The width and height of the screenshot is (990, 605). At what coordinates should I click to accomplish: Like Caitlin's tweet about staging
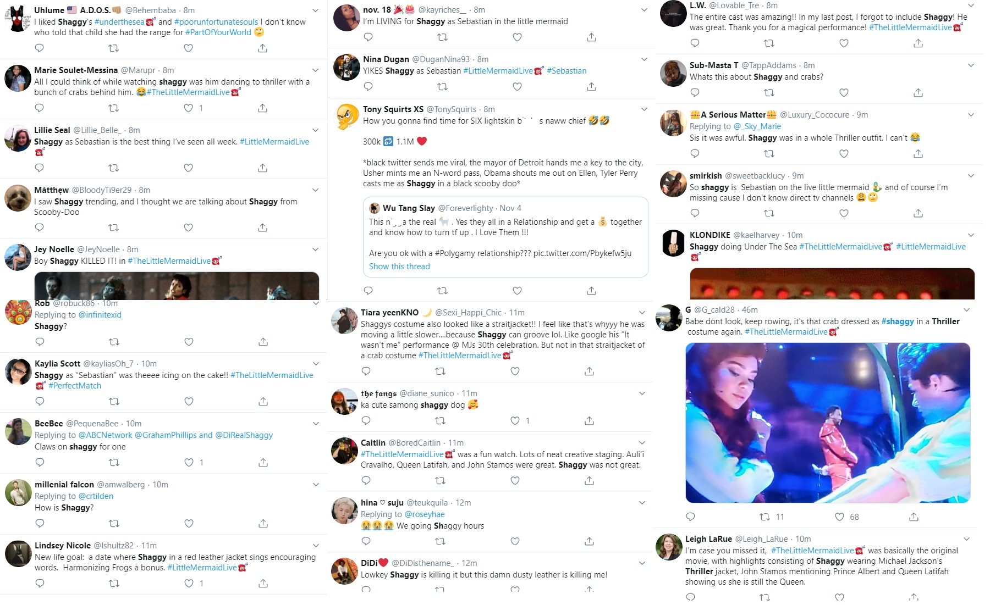pyautogui.click(x=515, y=480)
